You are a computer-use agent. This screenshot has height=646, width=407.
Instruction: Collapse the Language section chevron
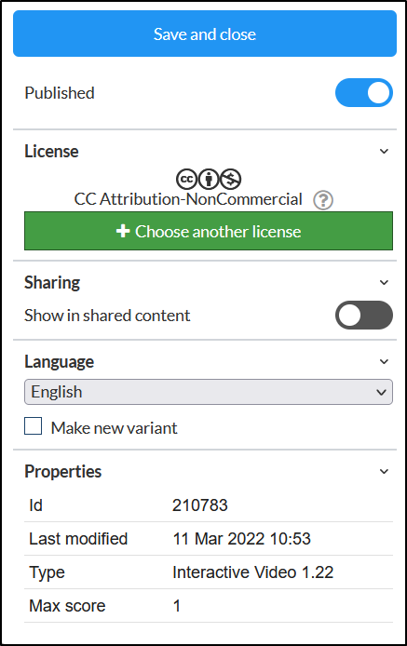pyautogui.click(x=384, y=361)
